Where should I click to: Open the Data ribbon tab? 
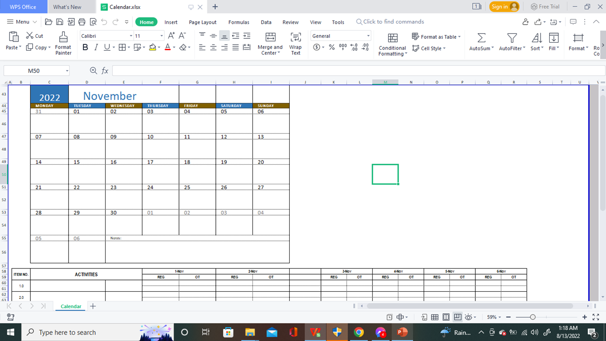(x=266, y=22)
